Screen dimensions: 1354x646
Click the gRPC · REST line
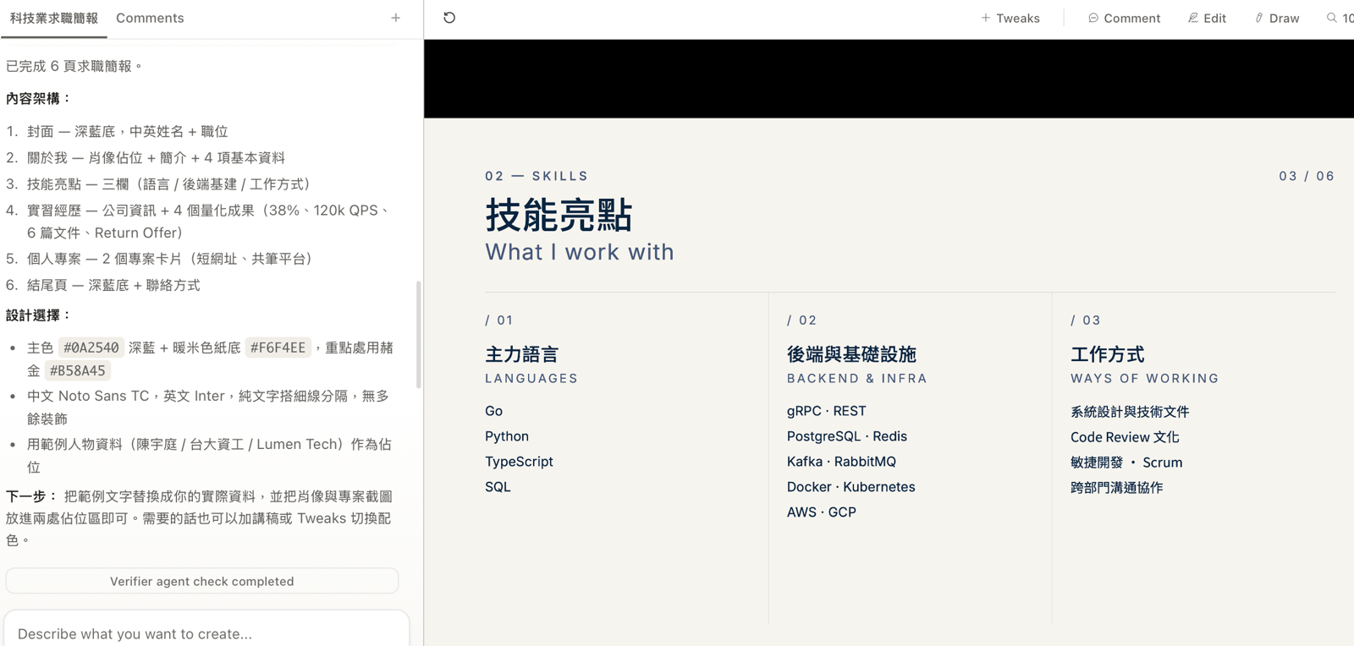click(x=827, y=411)
